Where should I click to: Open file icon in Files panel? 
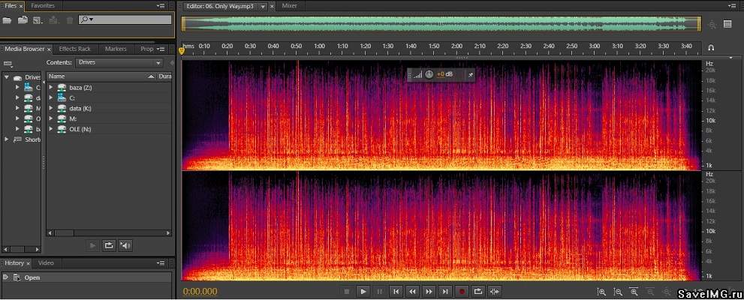(x=7, y=19)
